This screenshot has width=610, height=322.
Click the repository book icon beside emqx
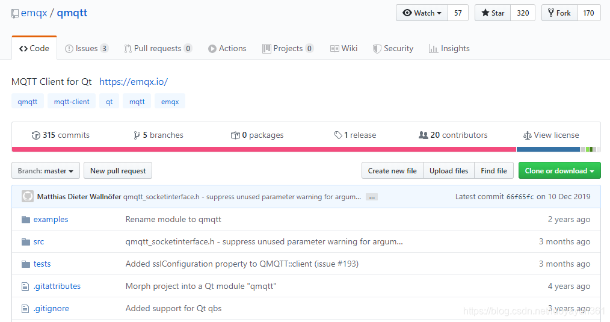15,14
